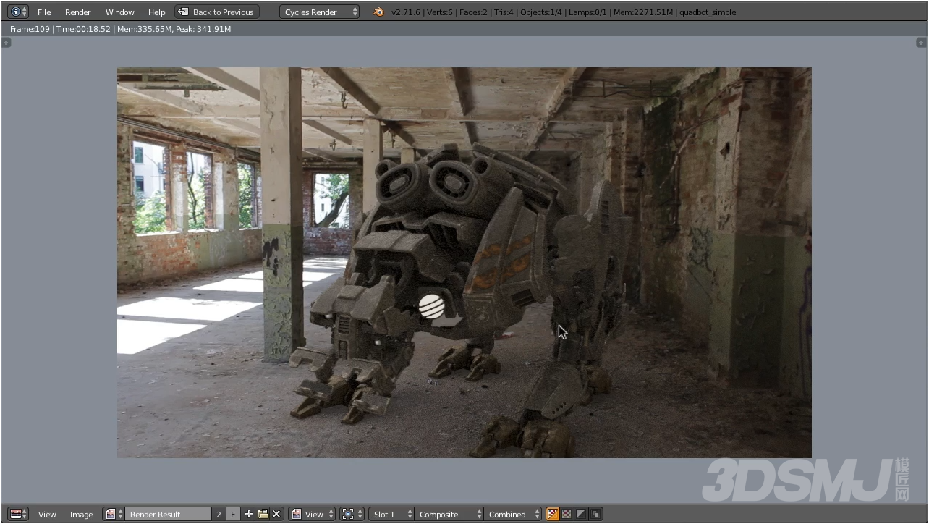Image resolution: width=929 pixels, height=524 pixels.
Task: Click the open image folder icon
Action: (263, 514)
